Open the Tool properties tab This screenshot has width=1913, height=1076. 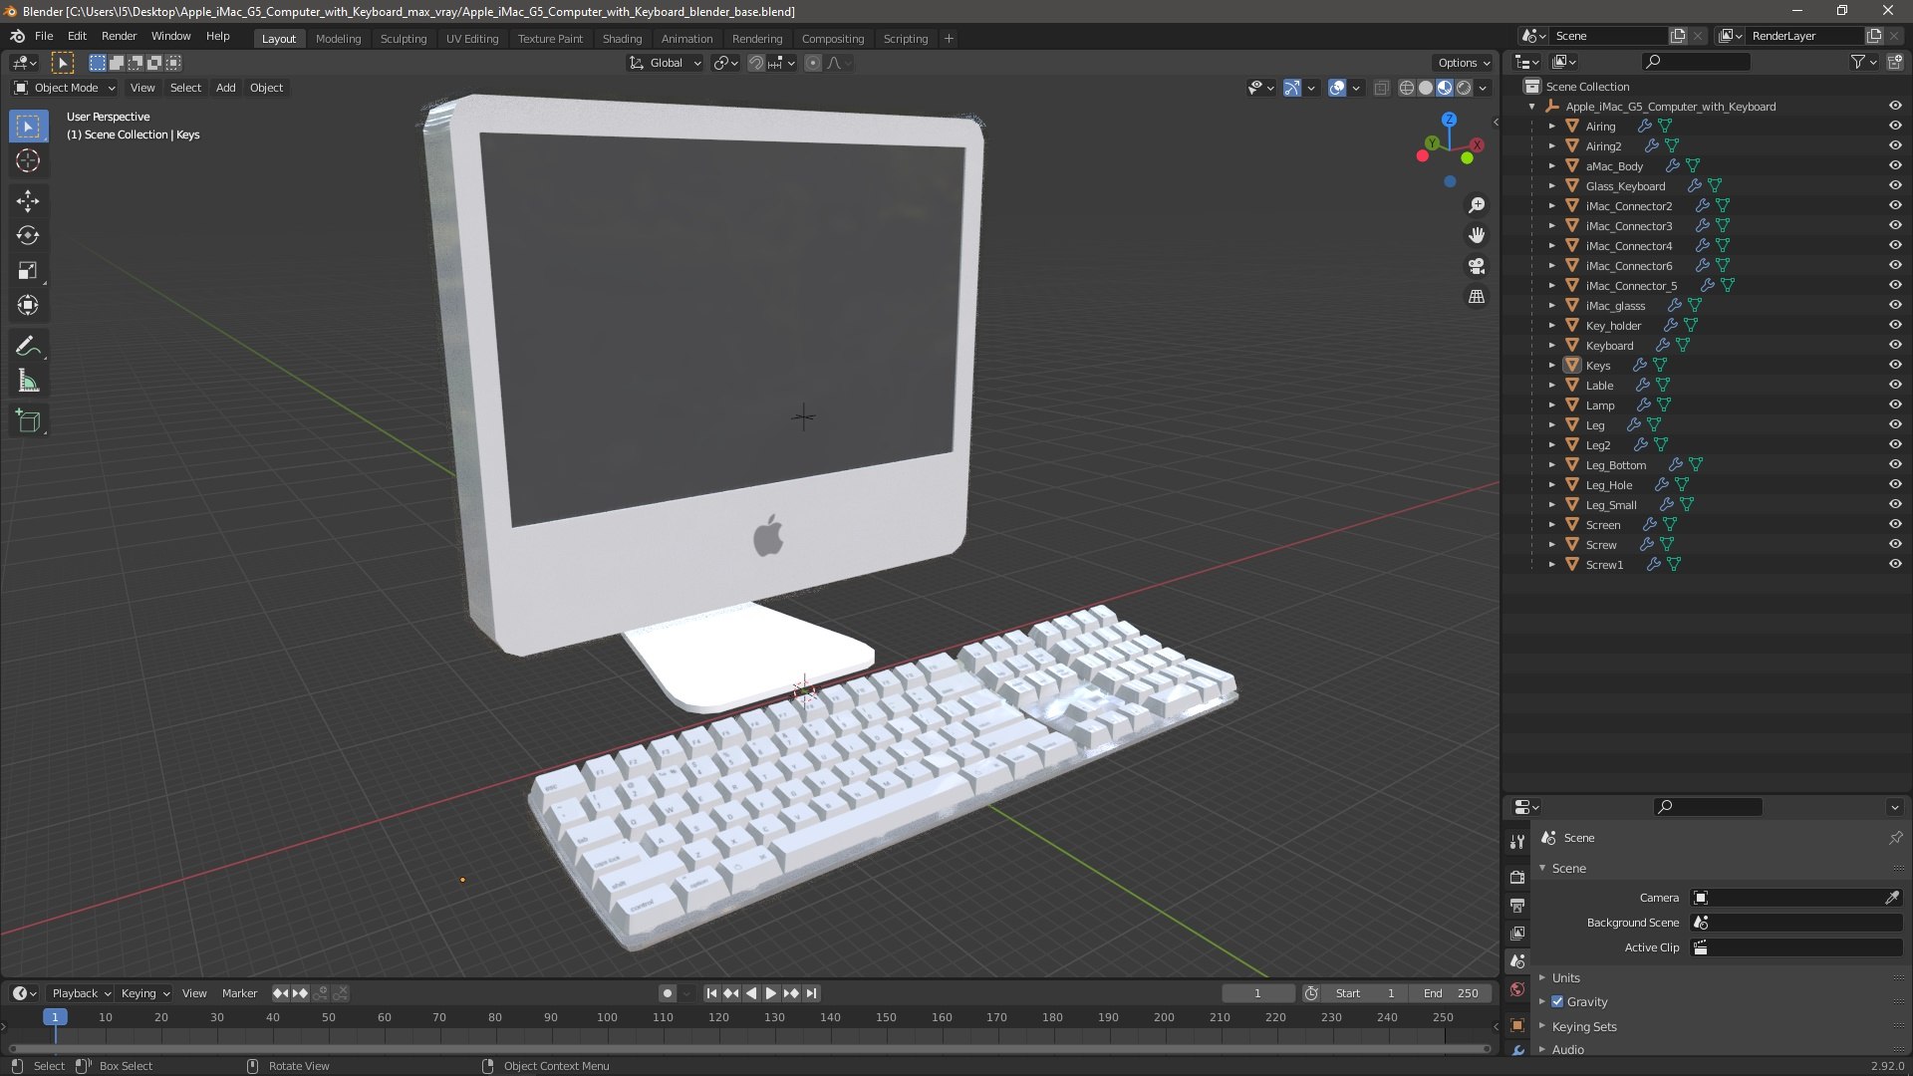pyautogui.click(x=1517, y=842)
